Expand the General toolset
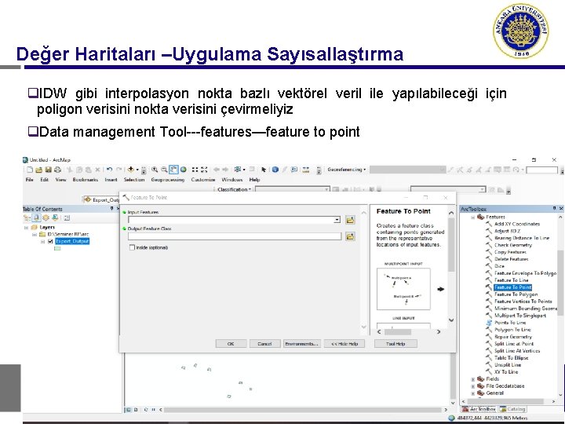This screenshot has width=565, height=424. [472, 393]
